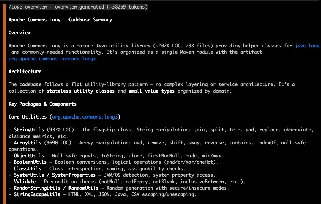Select the Architecture heading
321x204 pixels.
[25, 72]
